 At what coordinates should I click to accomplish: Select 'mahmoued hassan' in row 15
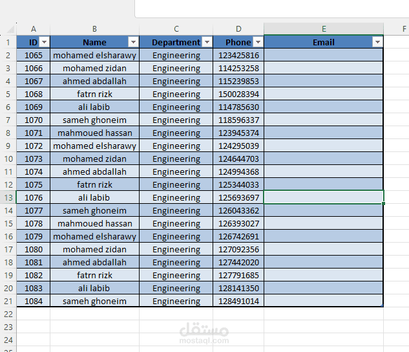tap(95, 223)
